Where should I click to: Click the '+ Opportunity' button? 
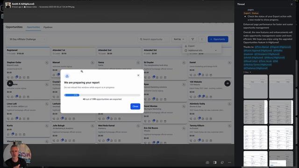click(x=218, y=39)
